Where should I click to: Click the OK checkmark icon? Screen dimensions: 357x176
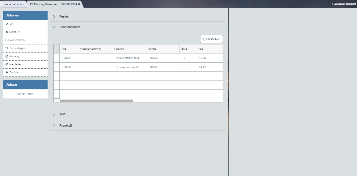point(7,24)
